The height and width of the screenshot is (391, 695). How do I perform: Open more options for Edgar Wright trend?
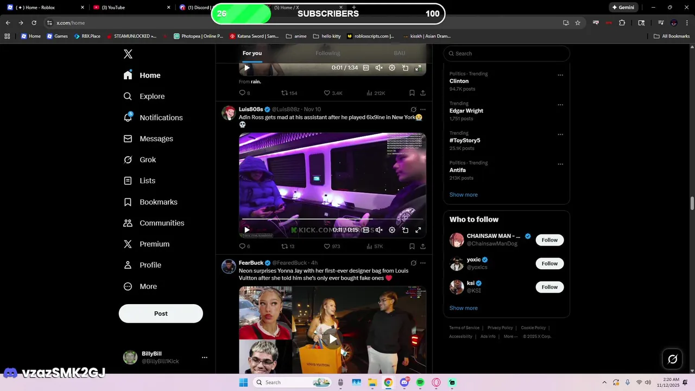point(560,105)
